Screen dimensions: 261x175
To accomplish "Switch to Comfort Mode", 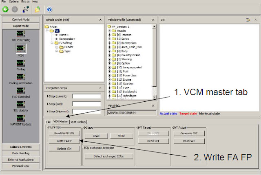I will (x=21, y=20).
